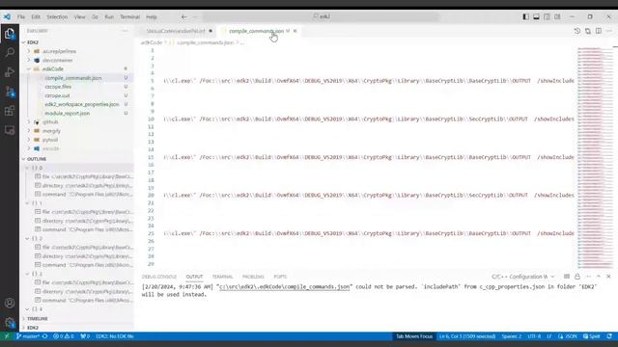Image resolution: width=618 pixels, height=347 pixels.
Task: Open the File menu
Action: (21, 17)
